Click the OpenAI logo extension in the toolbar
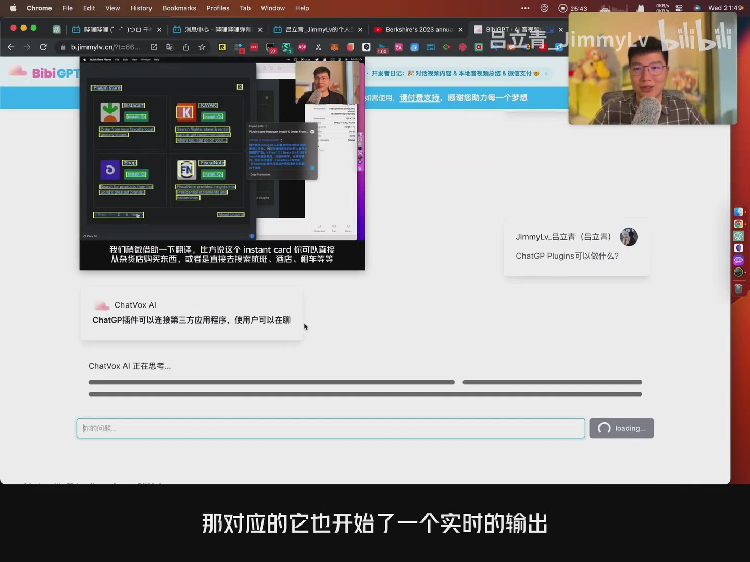The image size is (750, 562). pyautogui.click(x=462, y=47)
